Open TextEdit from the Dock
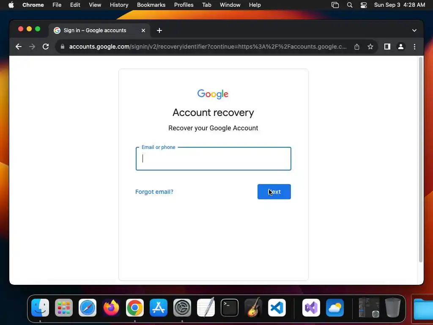Screen dimensions: 433x325 (x=206, y=307)
